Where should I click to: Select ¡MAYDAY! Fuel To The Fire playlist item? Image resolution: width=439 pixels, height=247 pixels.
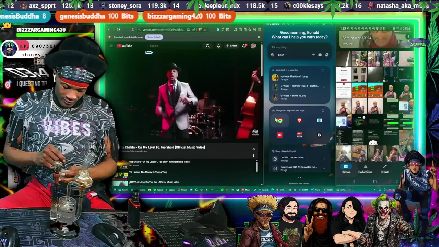pos(185,182)
